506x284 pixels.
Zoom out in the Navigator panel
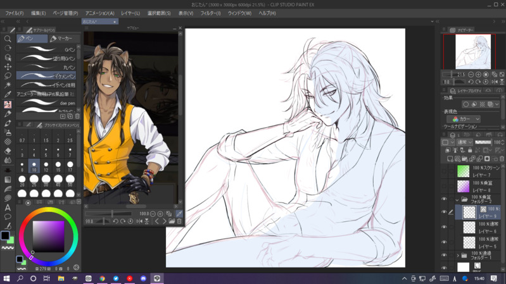click(471, 75)
